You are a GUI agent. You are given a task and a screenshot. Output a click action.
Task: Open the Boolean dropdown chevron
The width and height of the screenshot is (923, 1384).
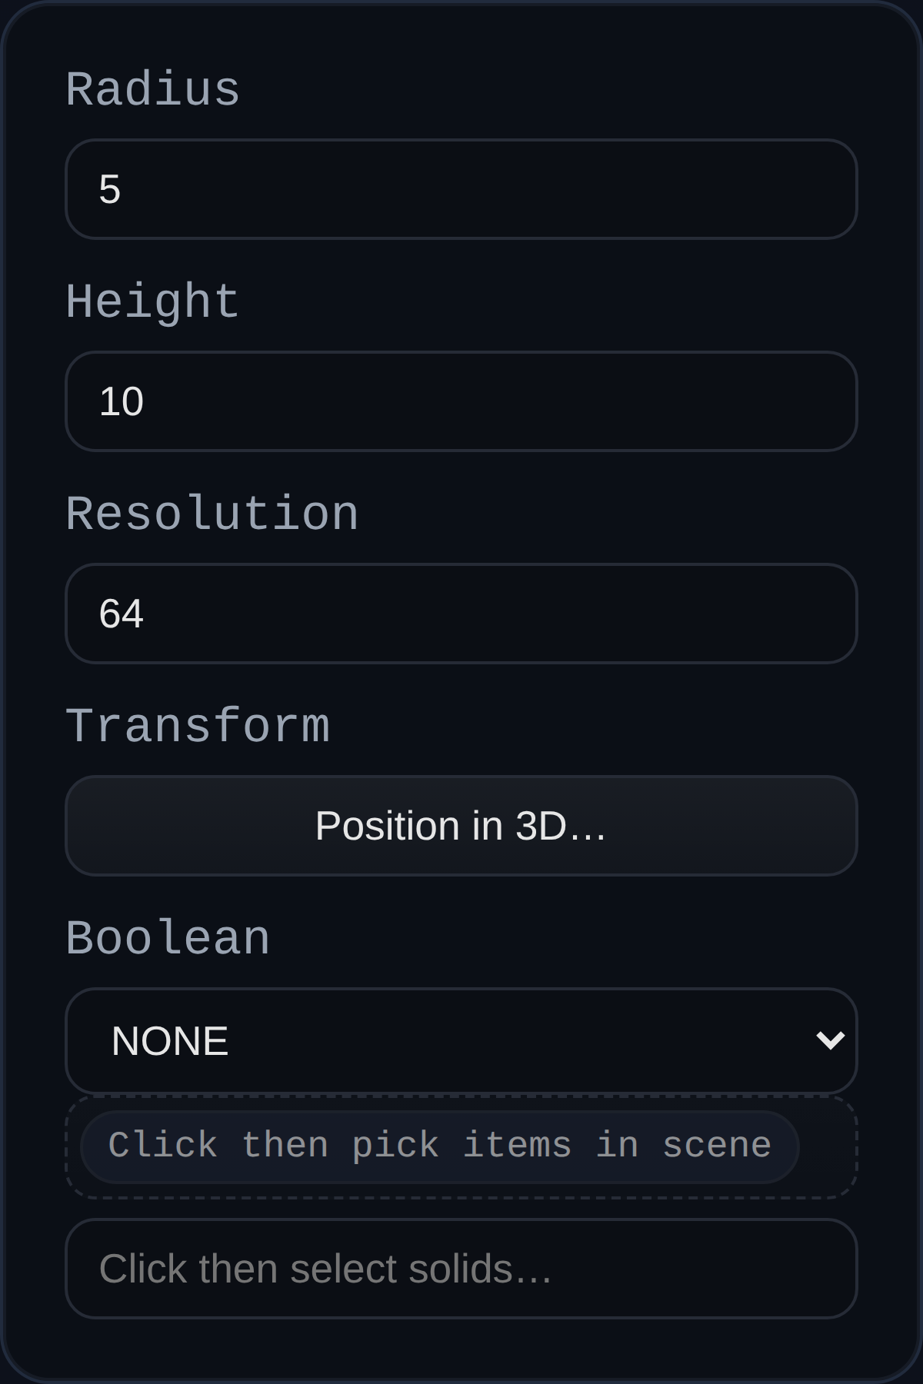pos(830,1040)
